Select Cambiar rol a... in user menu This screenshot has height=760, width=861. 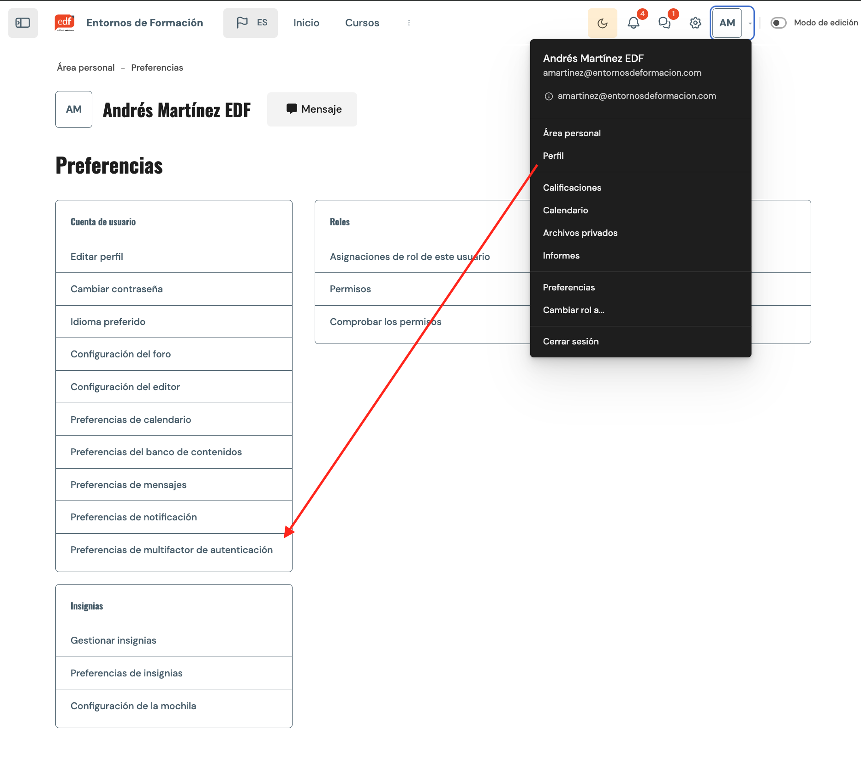pos(640,310)
